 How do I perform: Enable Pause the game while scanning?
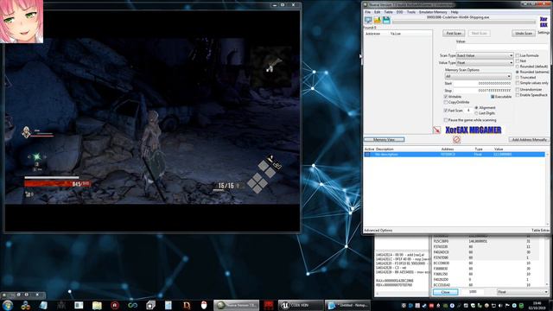446,120
